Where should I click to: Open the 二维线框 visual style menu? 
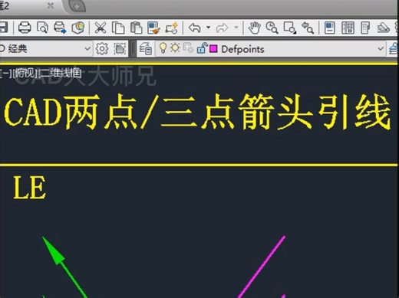coord(61,74)
